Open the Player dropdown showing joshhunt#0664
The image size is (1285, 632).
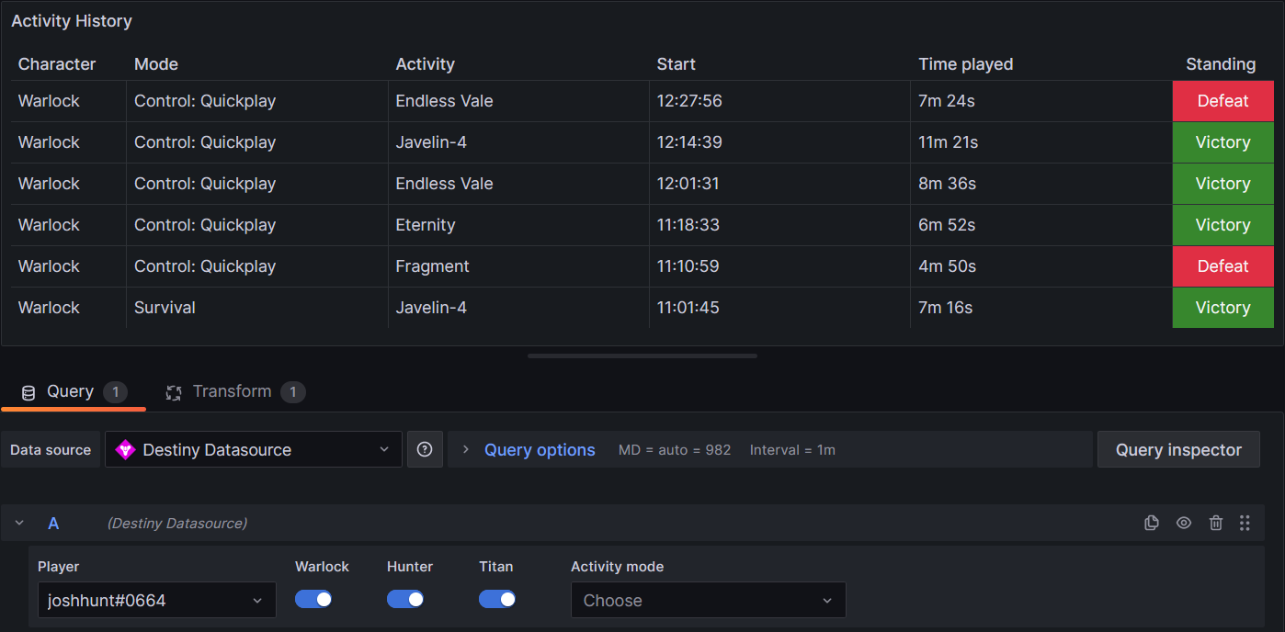point(156,599)
